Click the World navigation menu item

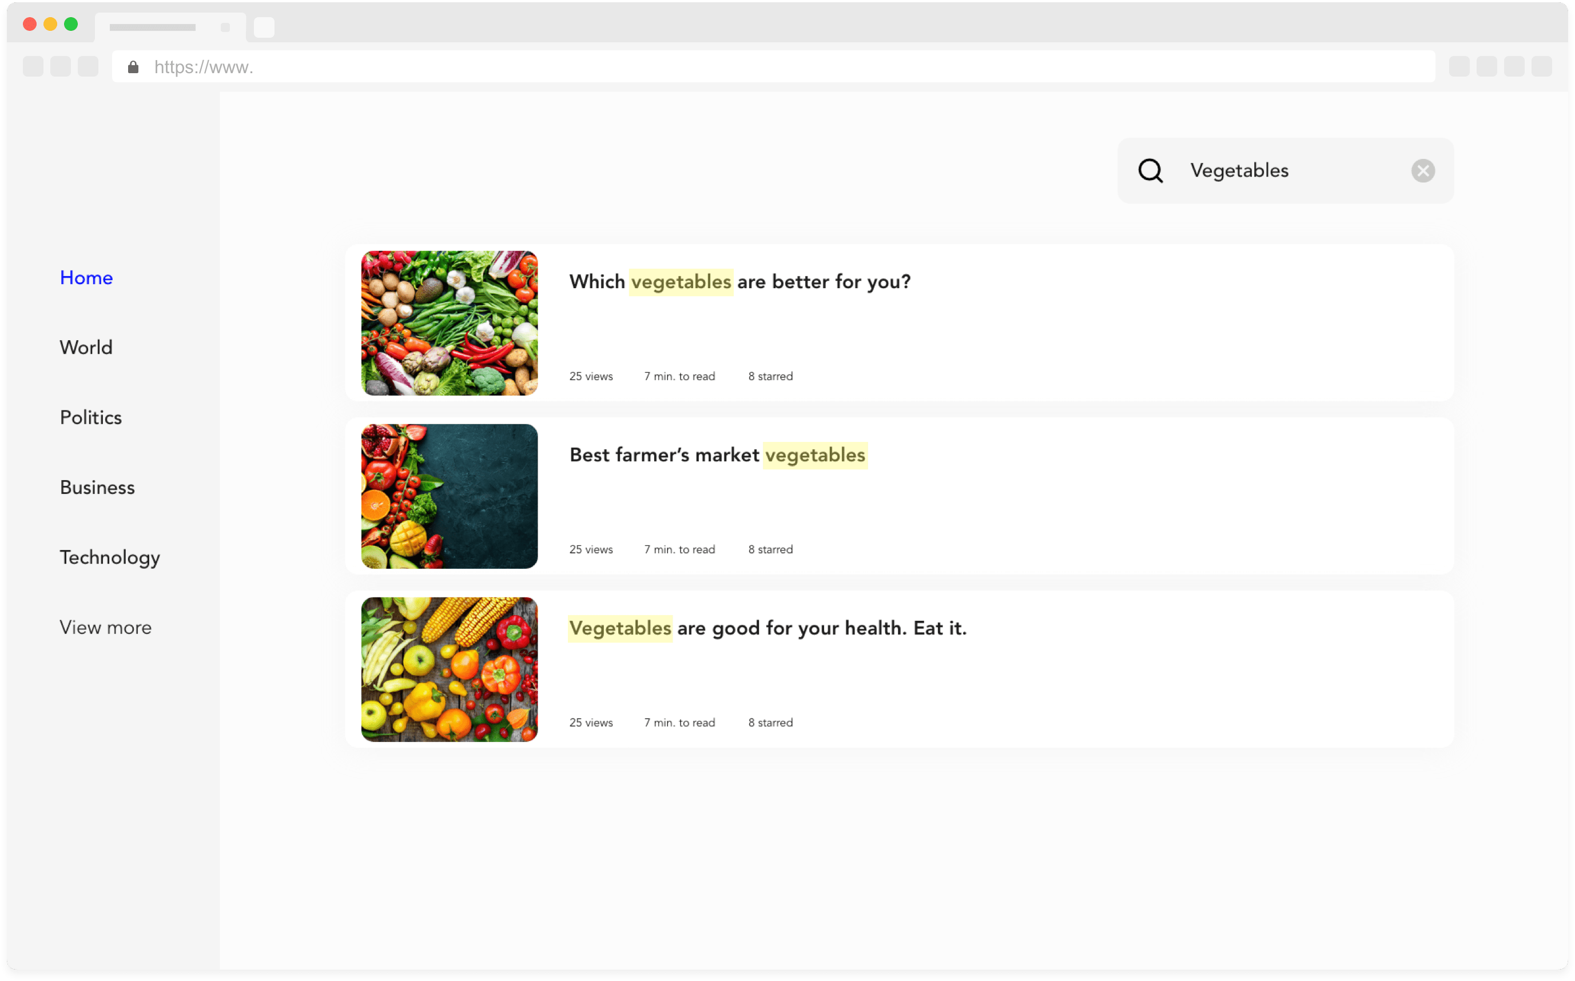(86, 347)
